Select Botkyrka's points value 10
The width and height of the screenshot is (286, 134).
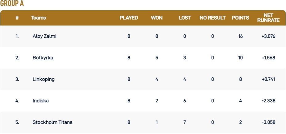coord(240,58)
